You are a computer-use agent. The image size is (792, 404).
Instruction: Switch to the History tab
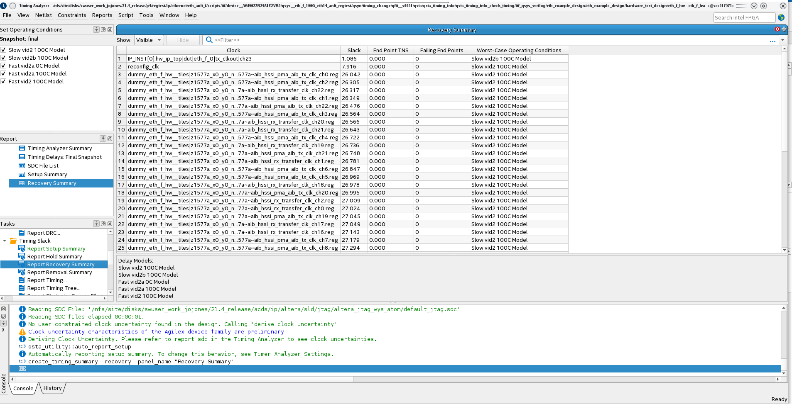tap(52, 388)
